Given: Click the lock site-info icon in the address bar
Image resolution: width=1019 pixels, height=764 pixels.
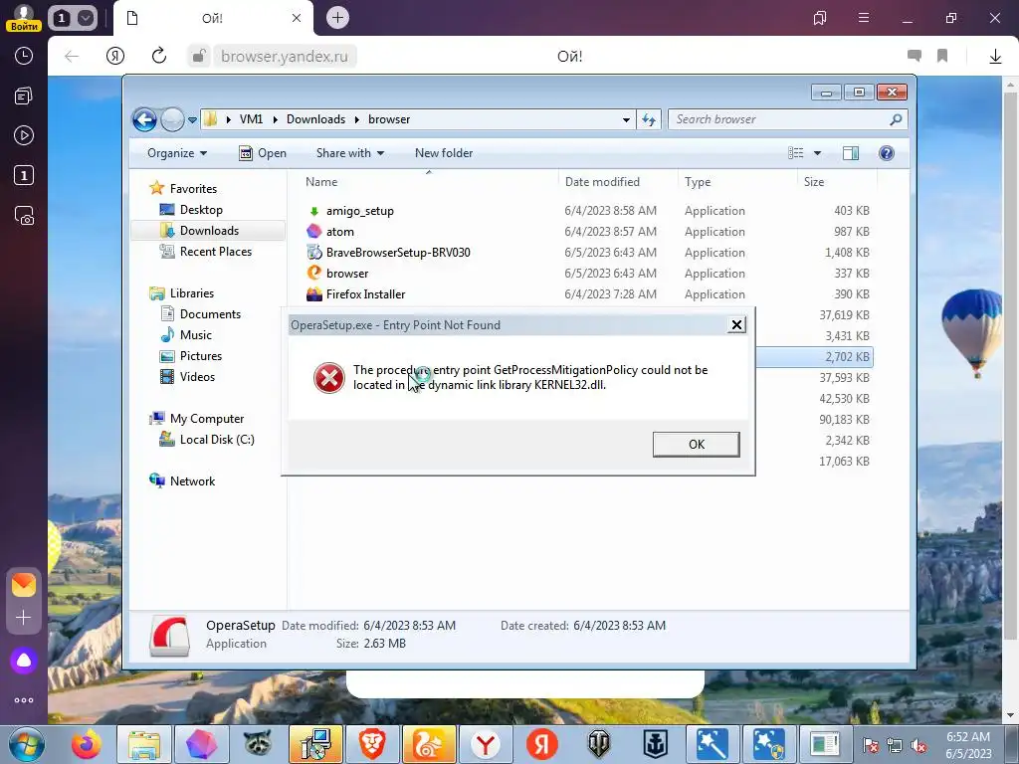Looking at the screenshot, I should click(199, 56).
